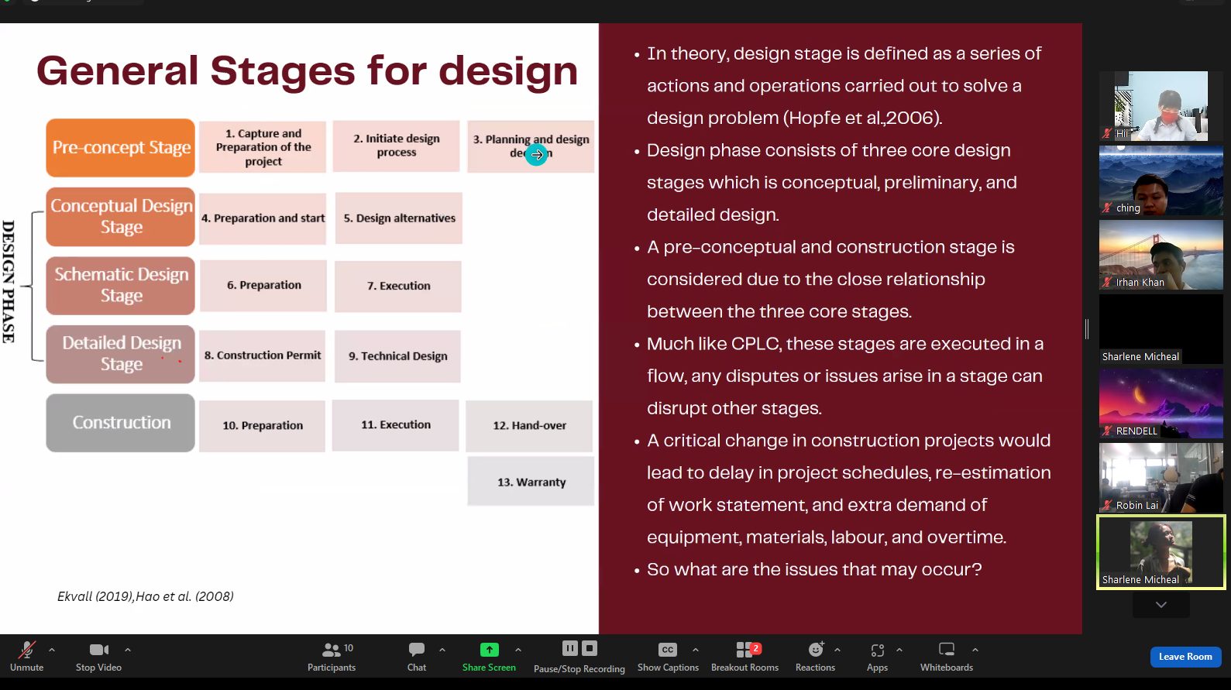Click '11. Execution' cell

395,425
